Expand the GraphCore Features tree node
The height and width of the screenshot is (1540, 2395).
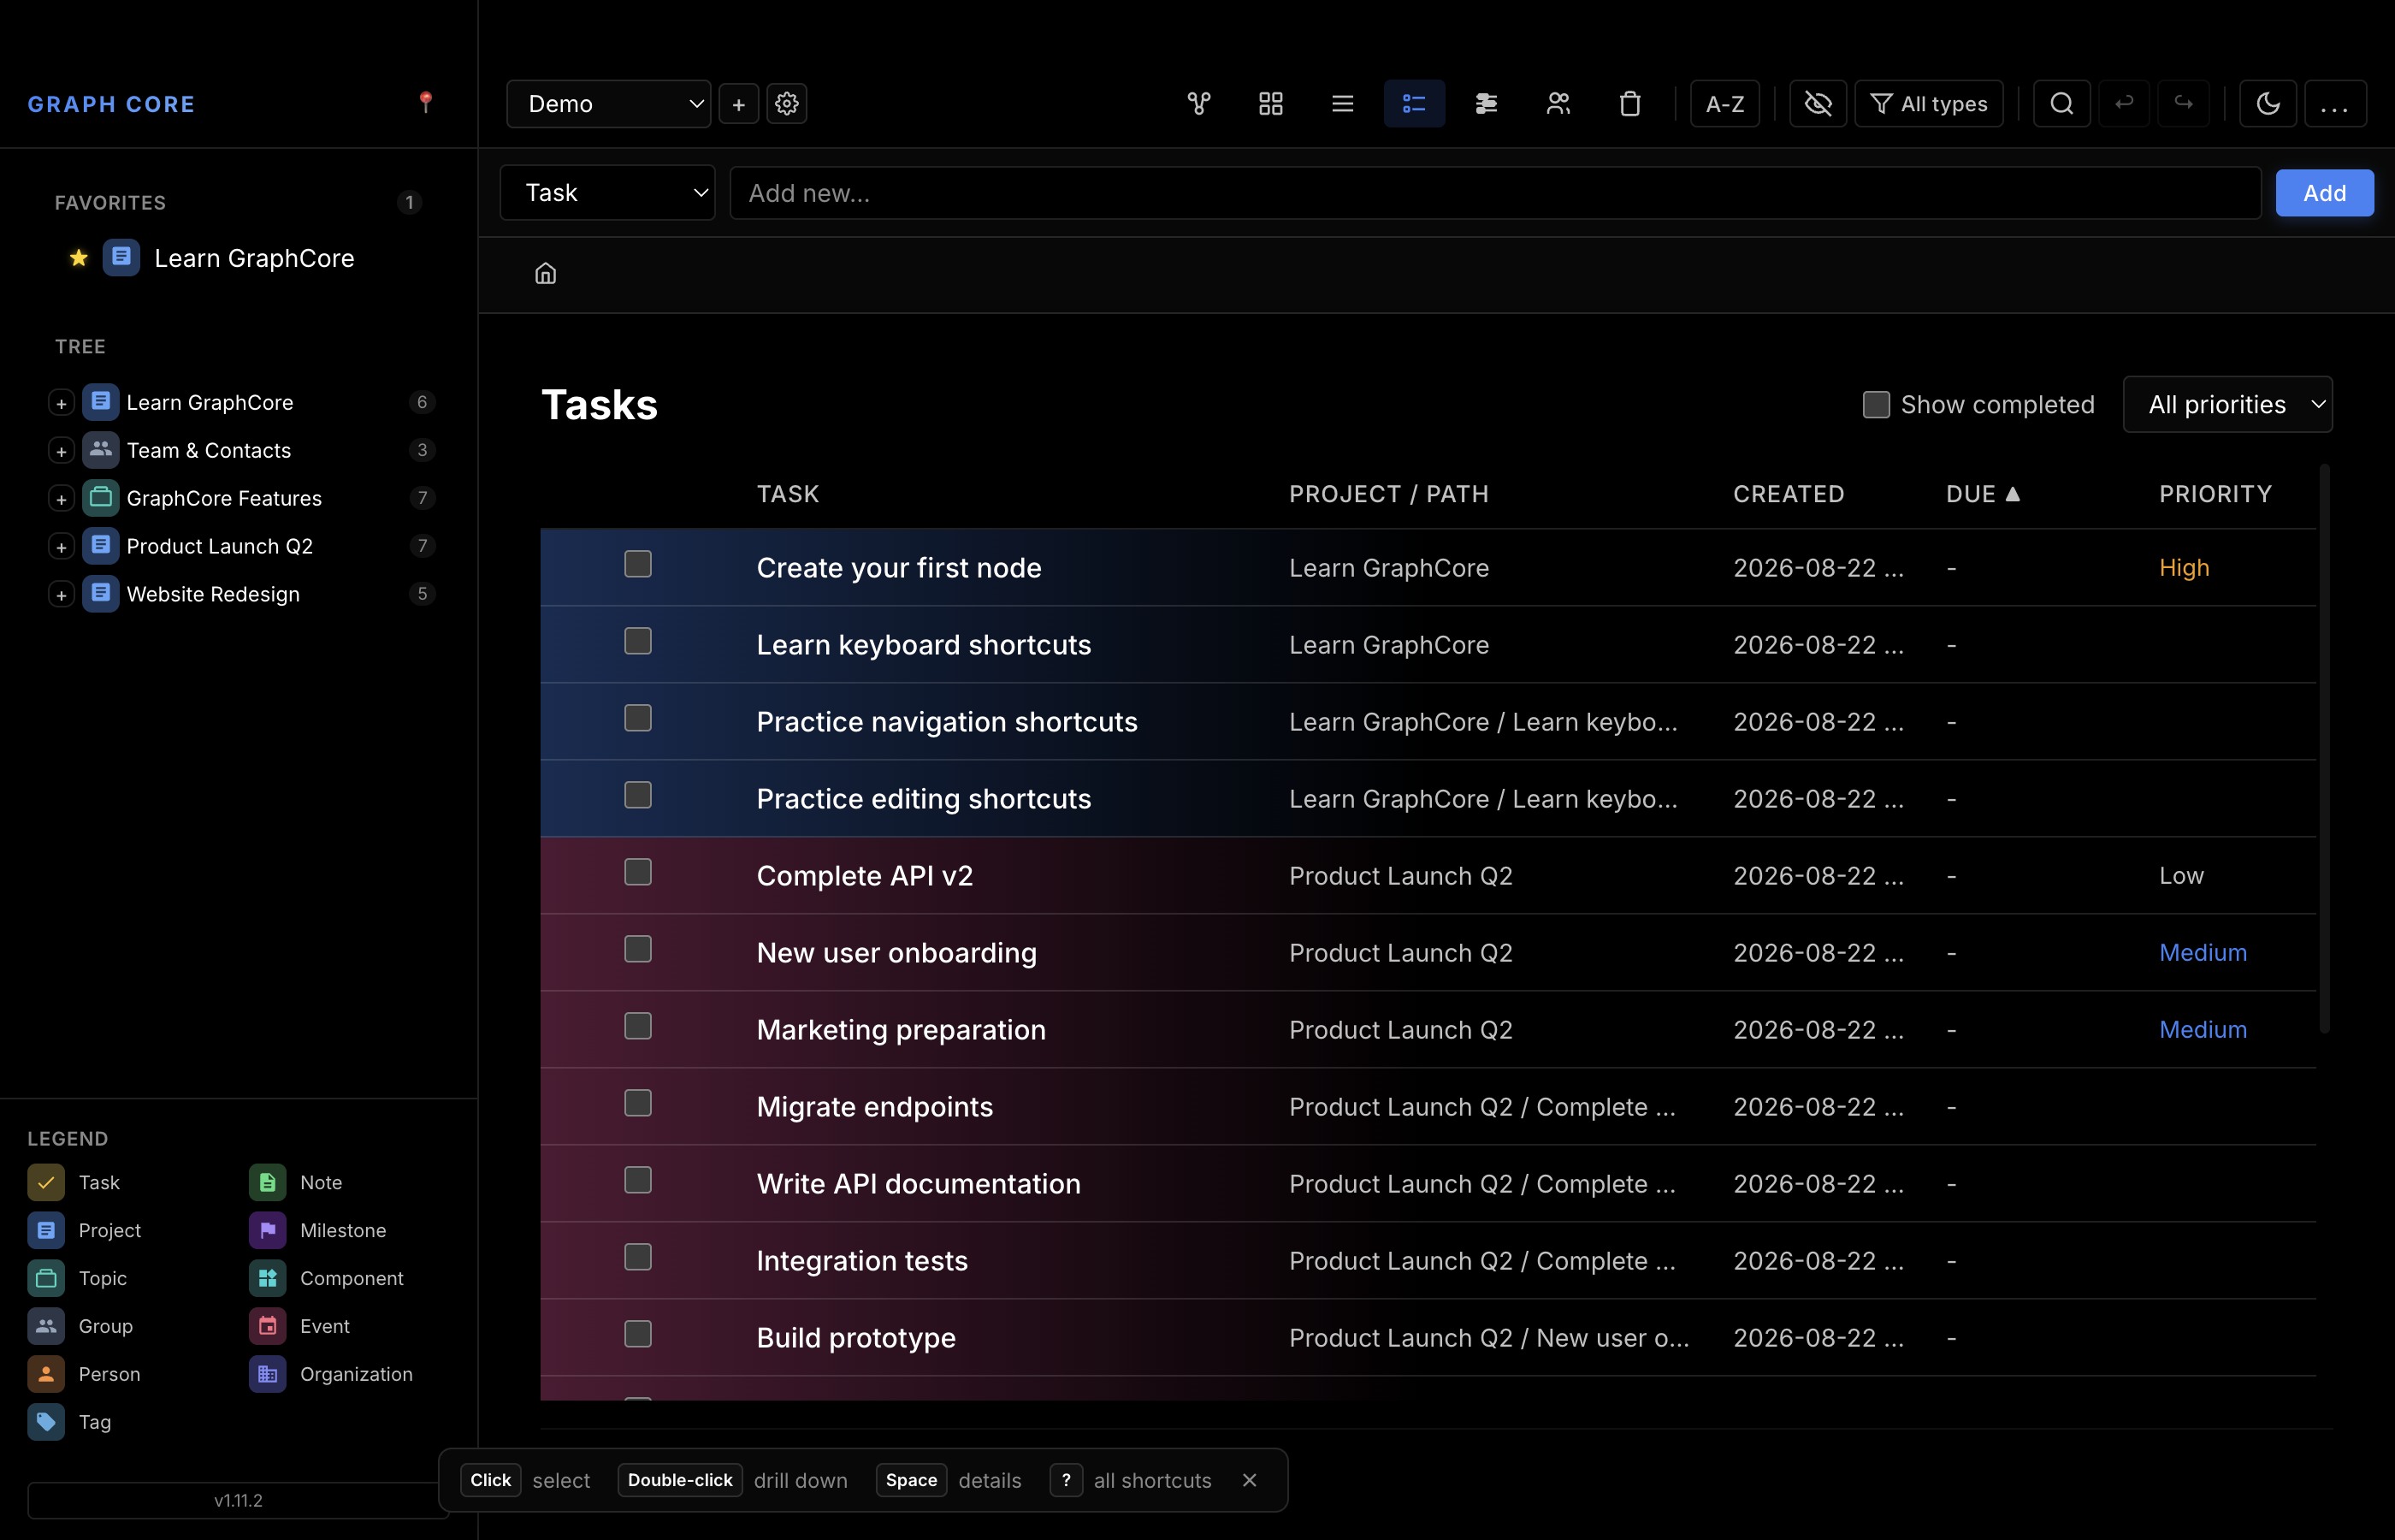click(x=61, y=499)
